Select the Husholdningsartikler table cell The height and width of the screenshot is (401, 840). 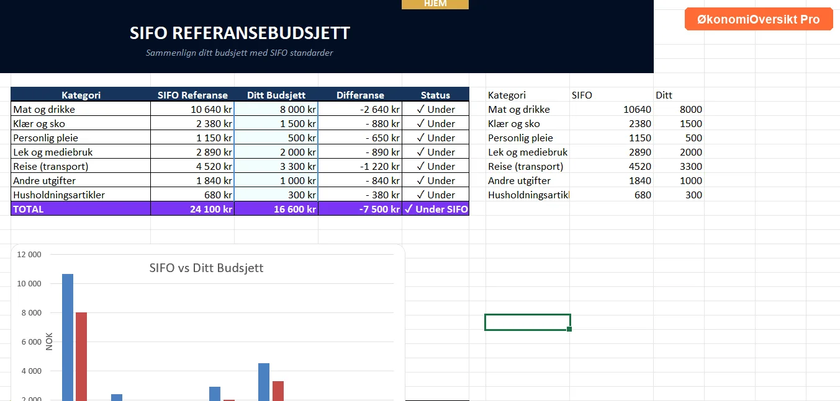click(x=81, y=195)
